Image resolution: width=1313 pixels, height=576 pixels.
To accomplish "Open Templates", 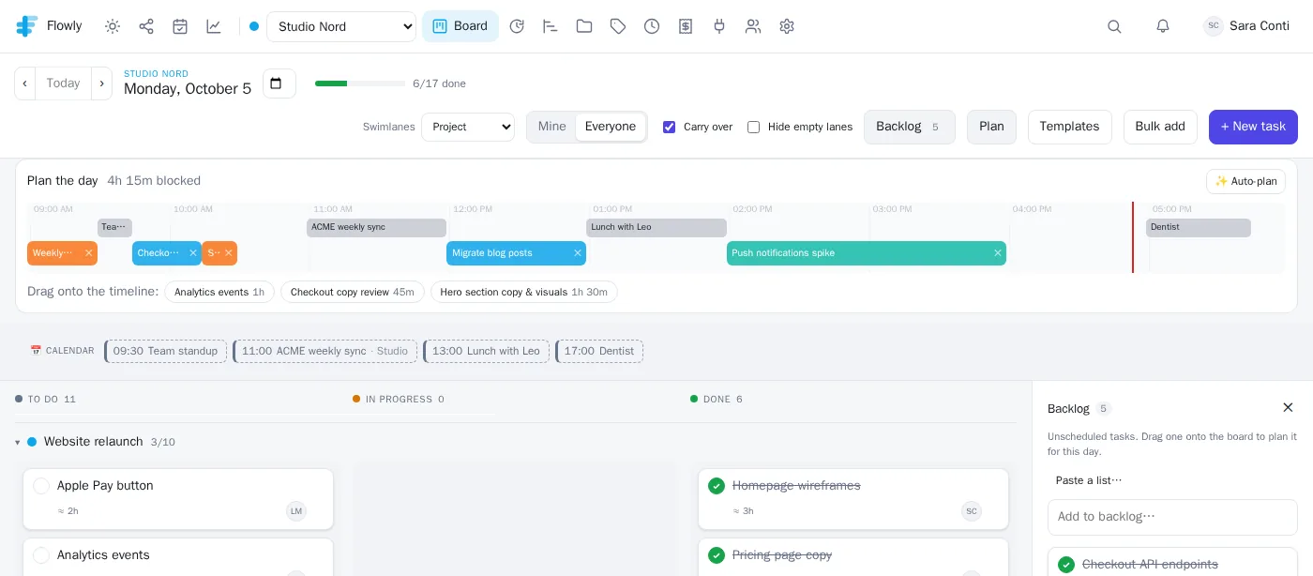I will point(1070,127).
